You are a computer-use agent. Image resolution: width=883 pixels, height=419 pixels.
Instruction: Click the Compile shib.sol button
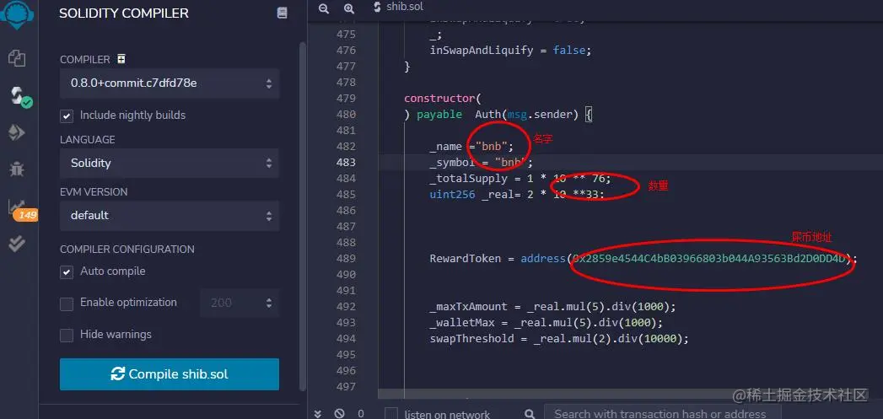(170, 374)
